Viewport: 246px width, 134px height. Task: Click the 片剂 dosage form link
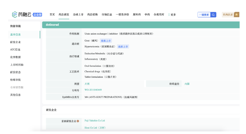pos(87,84)
